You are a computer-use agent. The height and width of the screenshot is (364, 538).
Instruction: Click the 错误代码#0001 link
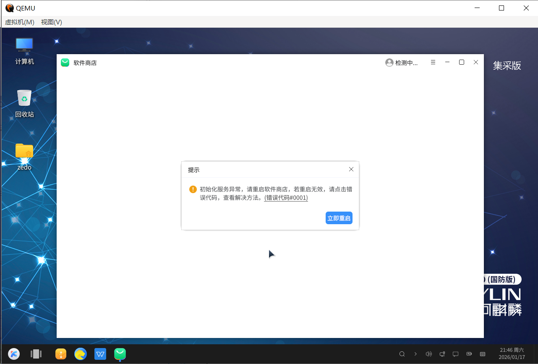point(286,198)
